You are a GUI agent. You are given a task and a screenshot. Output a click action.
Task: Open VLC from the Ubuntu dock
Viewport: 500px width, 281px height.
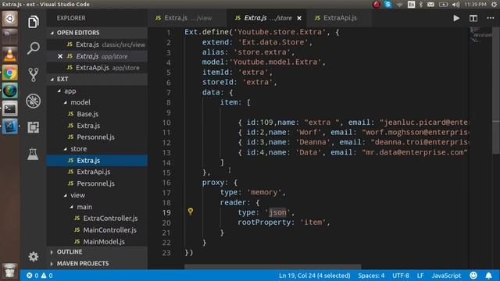10,55
